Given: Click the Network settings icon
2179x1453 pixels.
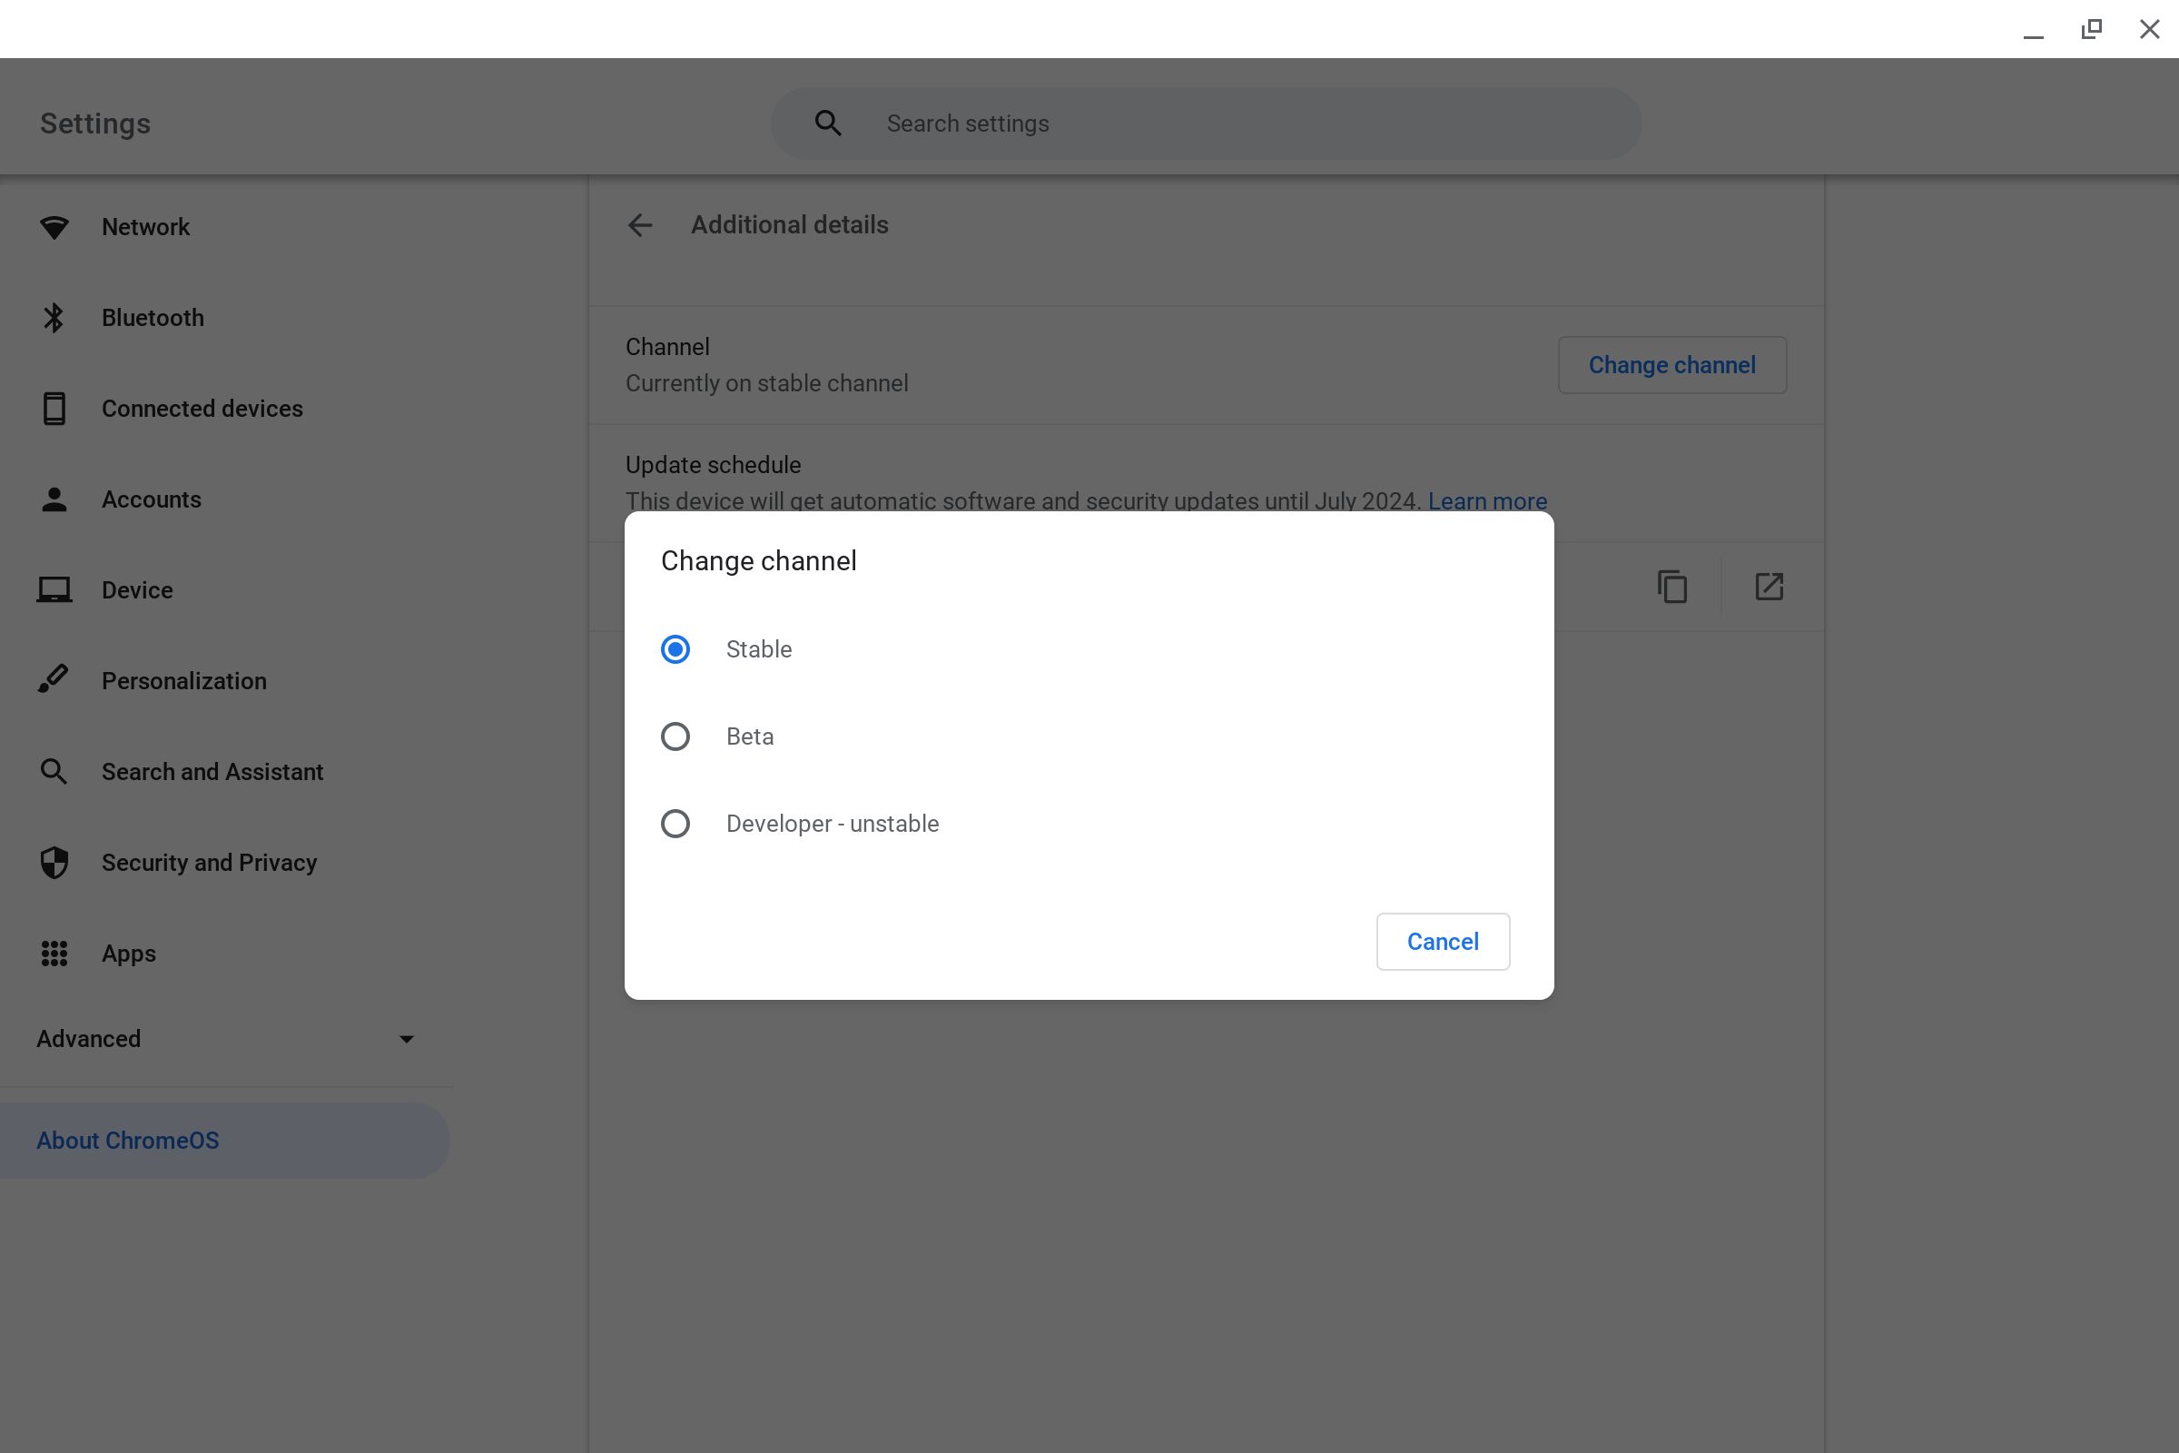Looking at the screenshot, I should pos(54,225).
